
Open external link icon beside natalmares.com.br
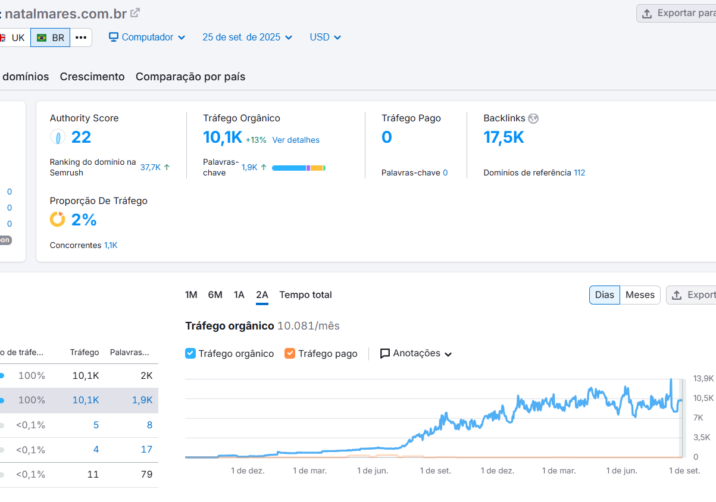[135, 12]
